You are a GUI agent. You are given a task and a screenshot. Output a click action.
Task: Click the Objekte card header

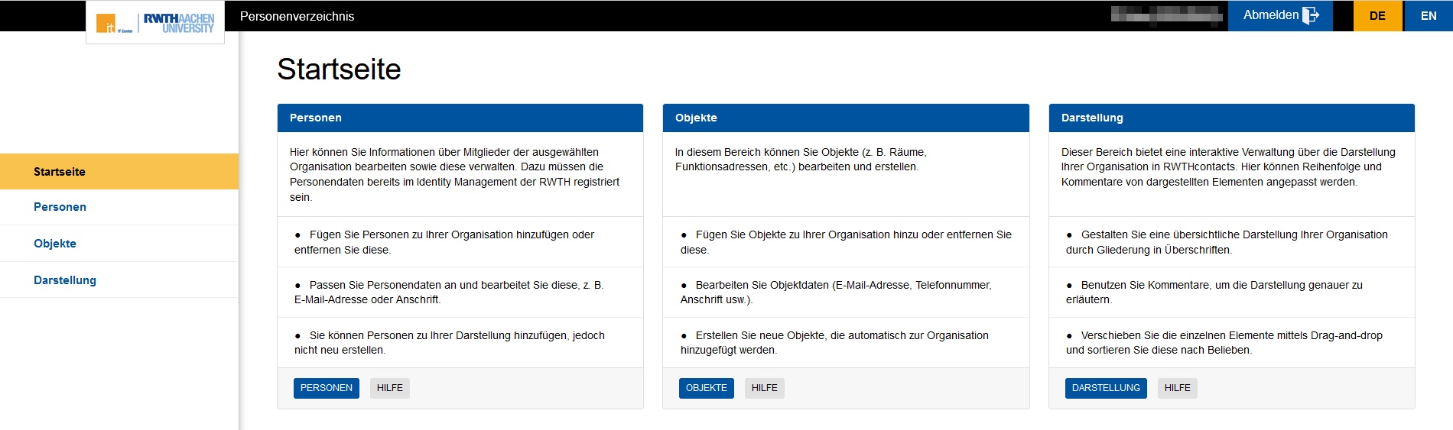tap(845, 118)
